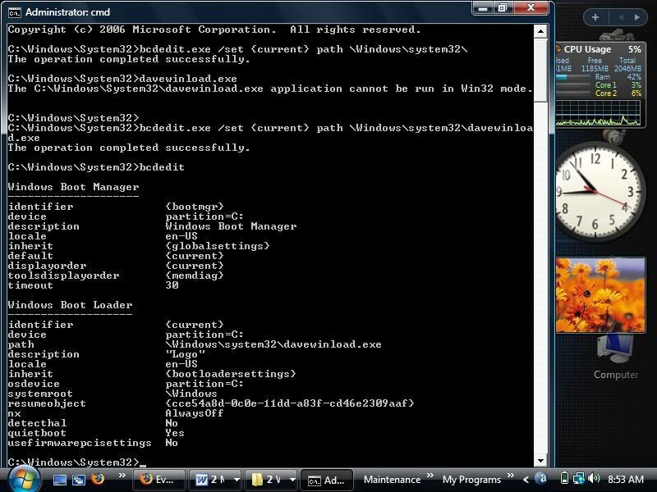Click the Windows Start orb
This screenshot has width=657, height=492.
[24, 479]
